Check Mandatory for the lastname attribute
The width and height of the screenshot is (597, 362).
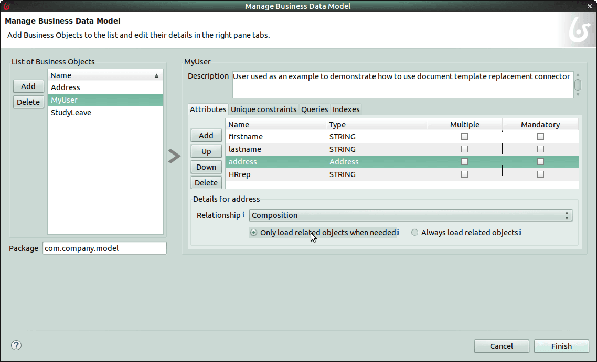coord(540,149)
